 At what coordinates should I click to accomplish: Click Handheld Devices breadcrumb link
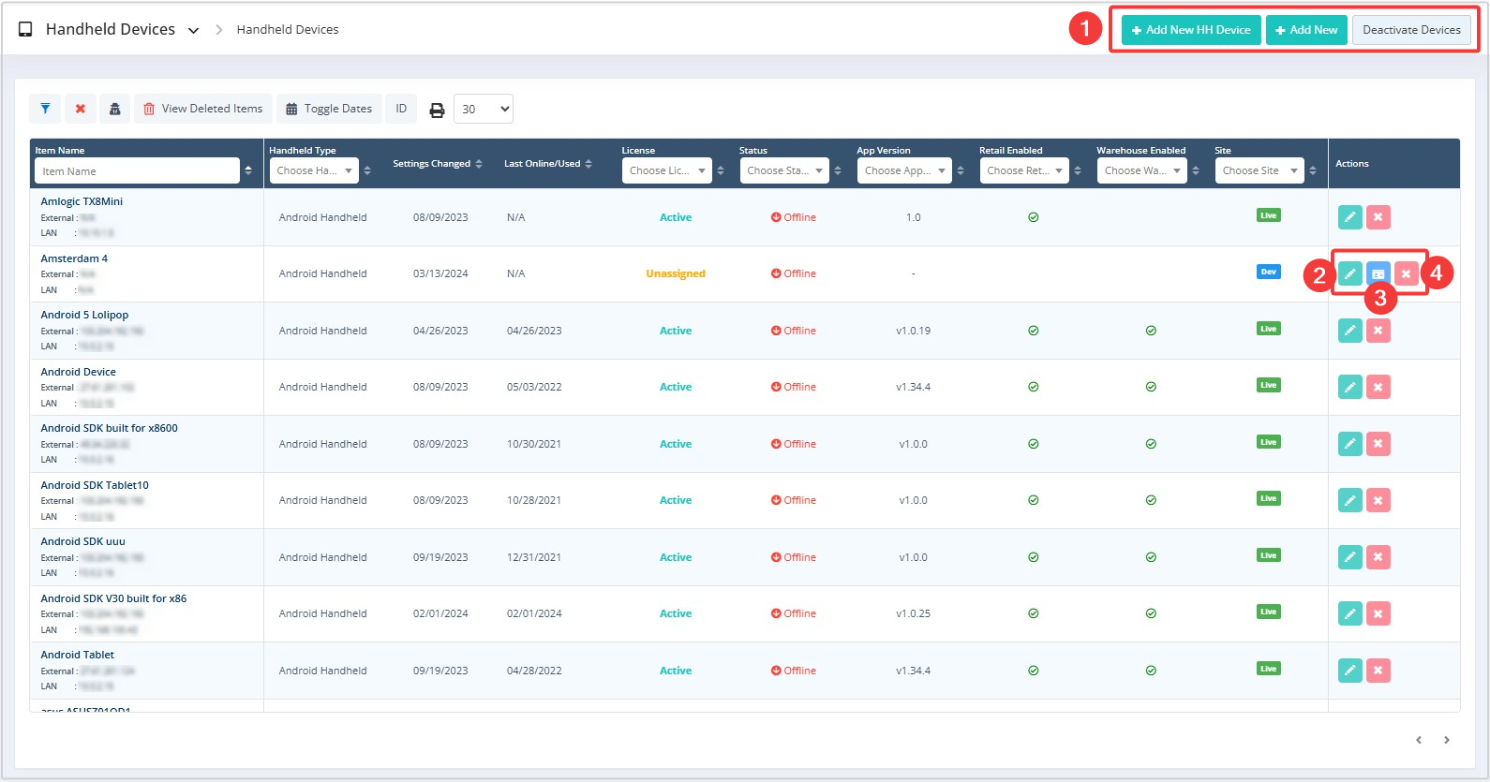point(288,30)
